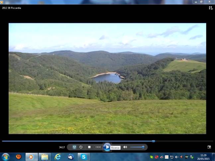Click the seek bar position handle
This screenshot has height=161, width=215.
(153, 141)
